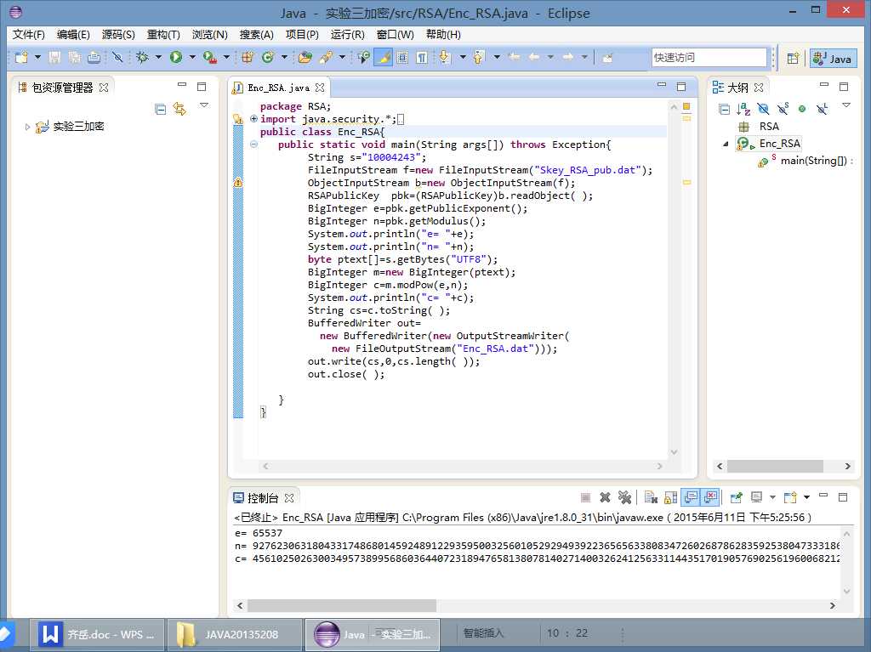Click the Open Perspective icon

point(794,58)
